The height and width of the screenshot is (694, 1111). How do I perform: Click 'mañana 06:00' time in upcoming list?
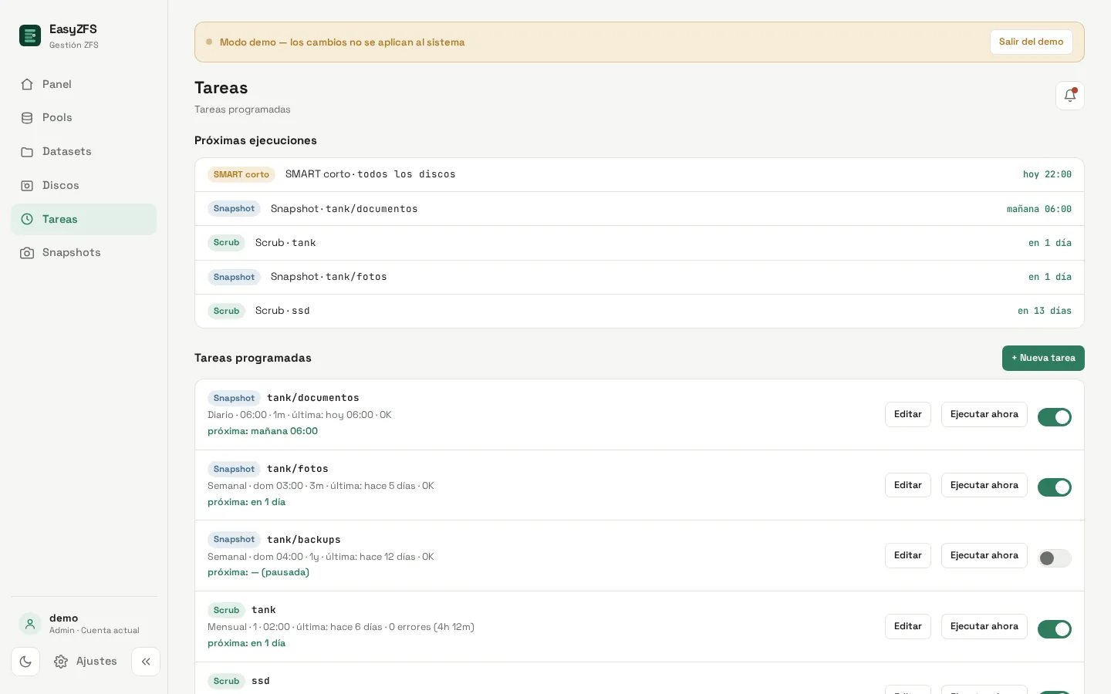[1039, 209]
